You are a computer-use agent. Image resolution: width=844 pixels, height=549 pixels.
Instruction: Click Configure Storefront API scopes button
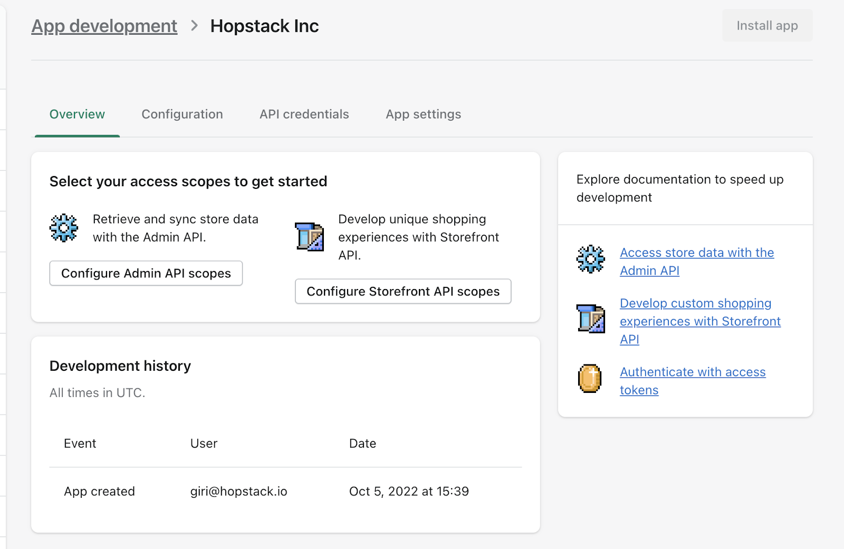403,291
